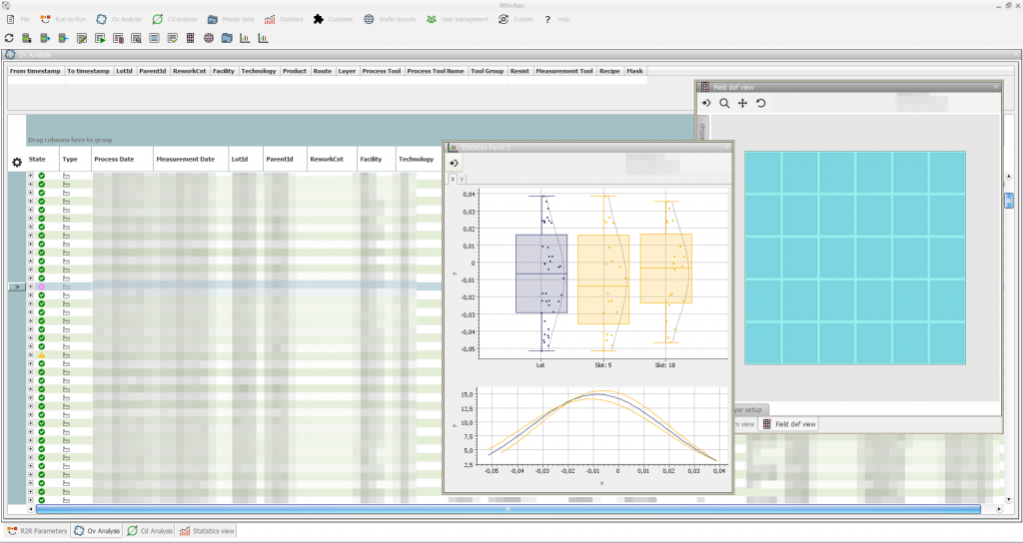Select the x tab in Statistics Panel 2

click(x=453, y=179)
